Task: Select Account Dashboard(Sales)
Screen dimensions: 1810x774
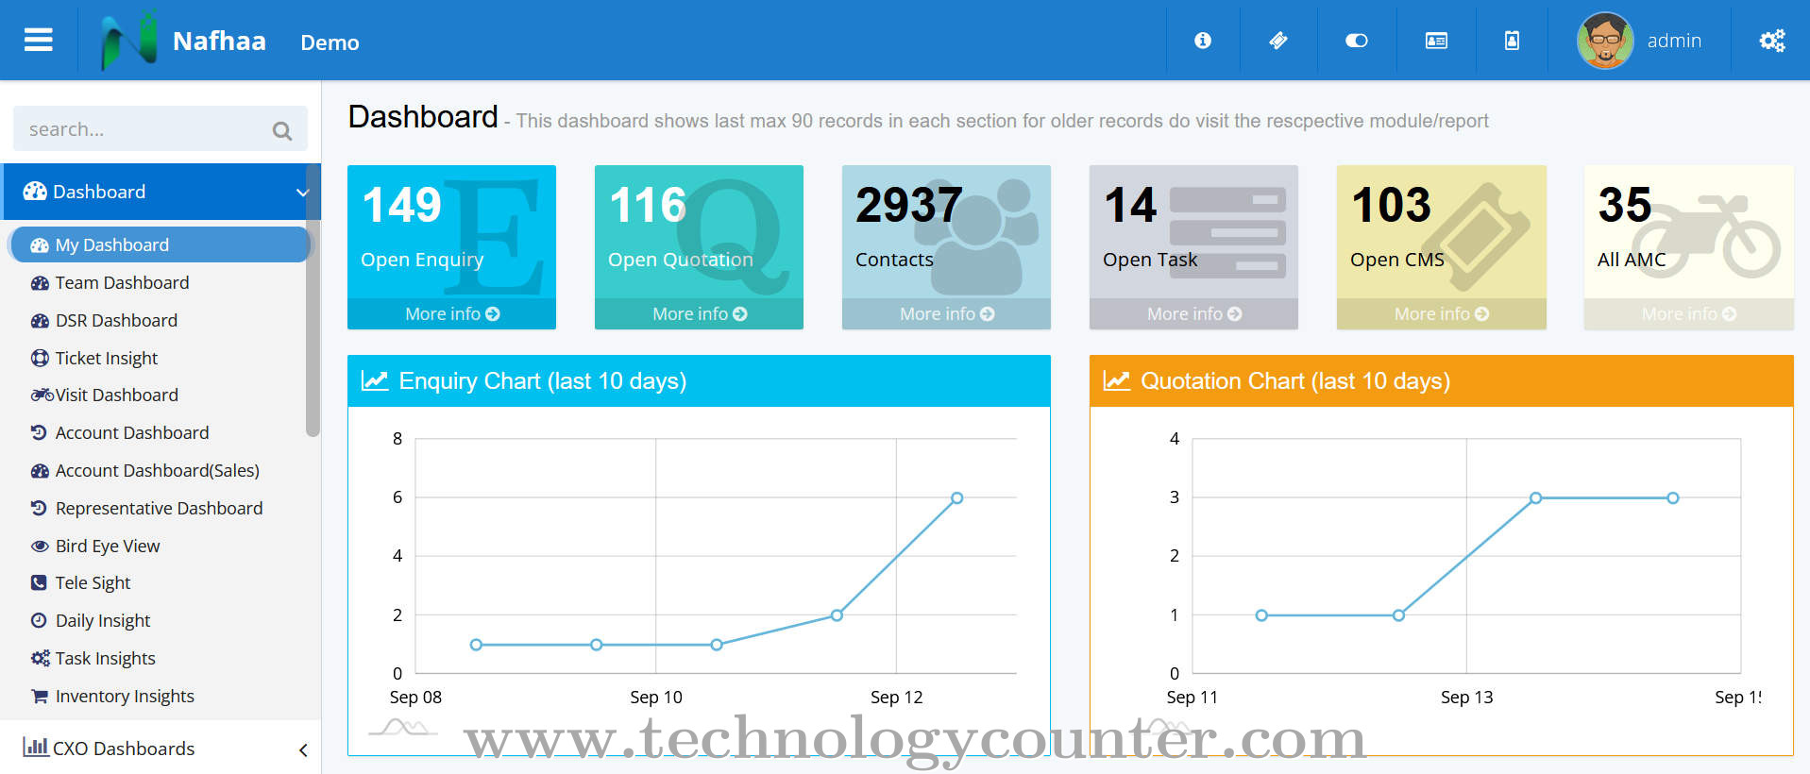Action: (x=157, y=470)
